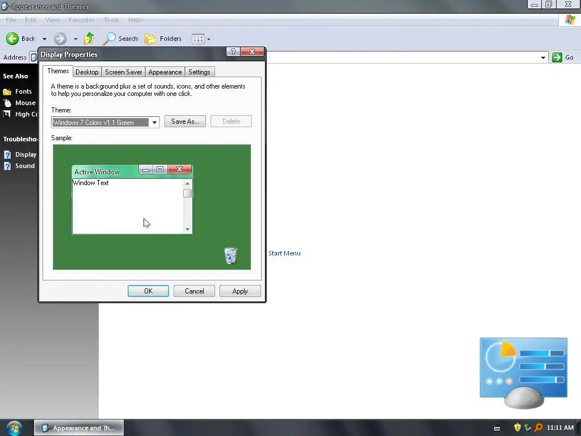
Task: Click the Fonts text link
Action: [23, 91]
